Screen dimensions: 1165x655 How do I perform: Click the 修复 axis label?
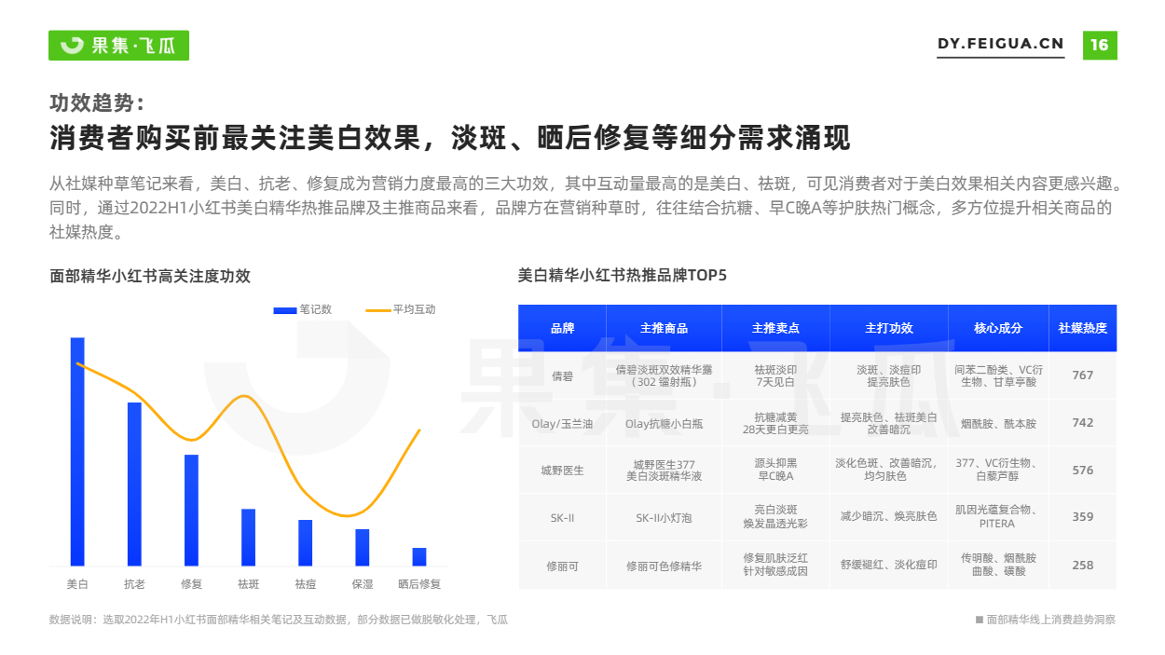click(191, 584)
